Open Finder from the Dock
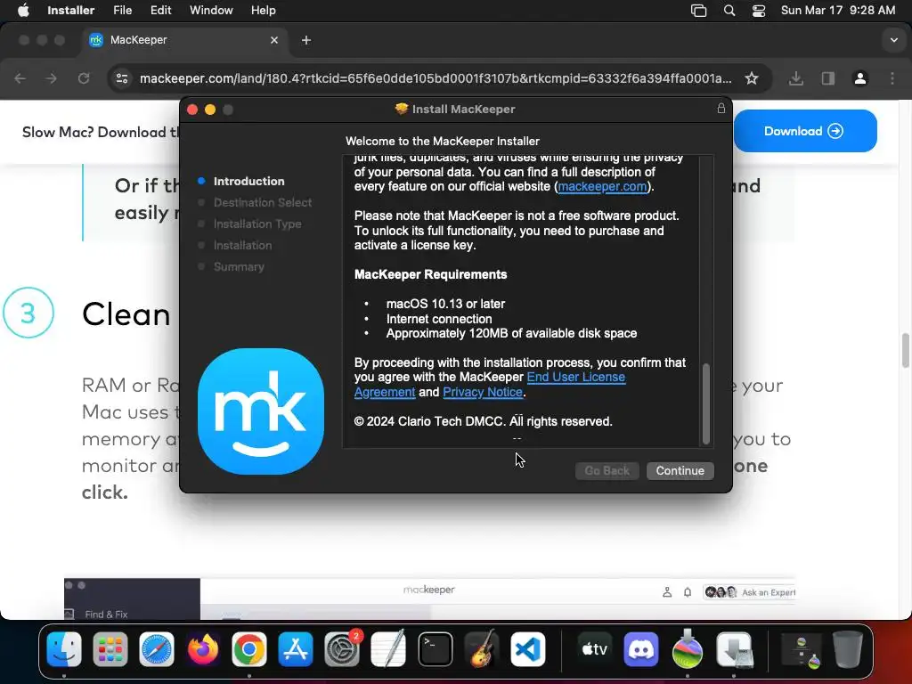912x684 pixels. click(x=64, y=649)
